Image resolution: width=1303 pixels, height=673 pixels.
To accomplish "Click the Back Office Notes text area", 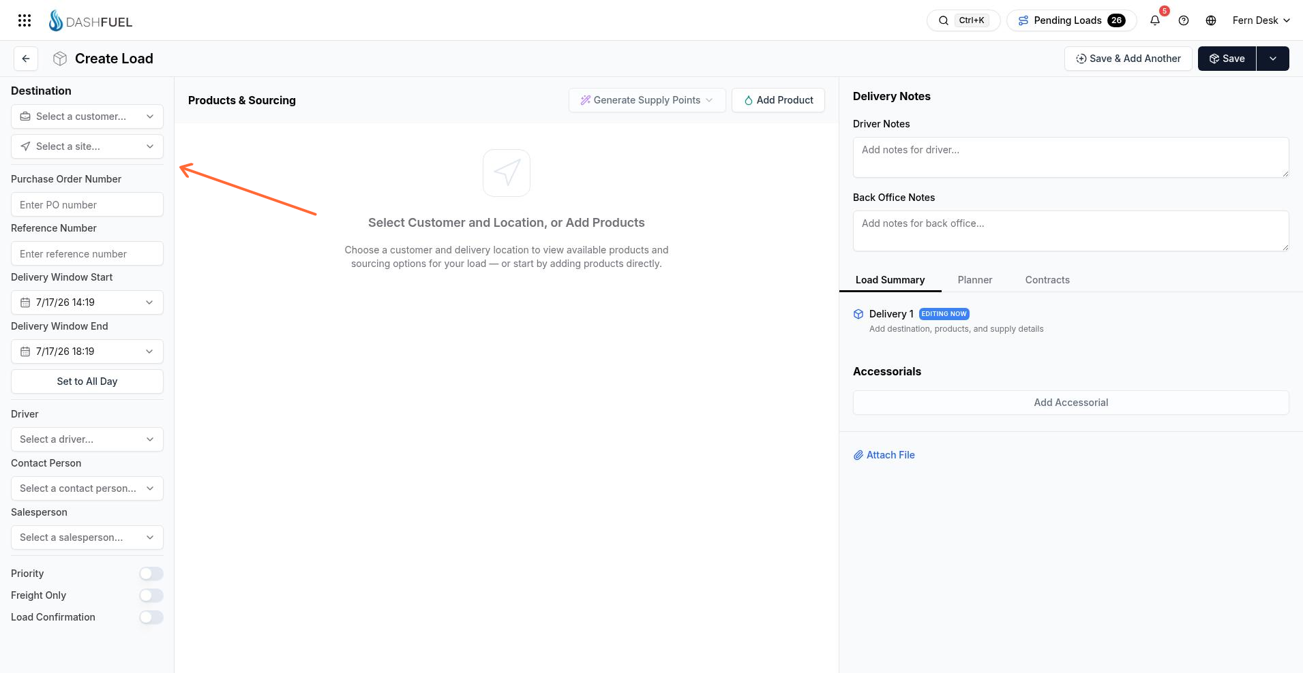I will (1070, 231).
